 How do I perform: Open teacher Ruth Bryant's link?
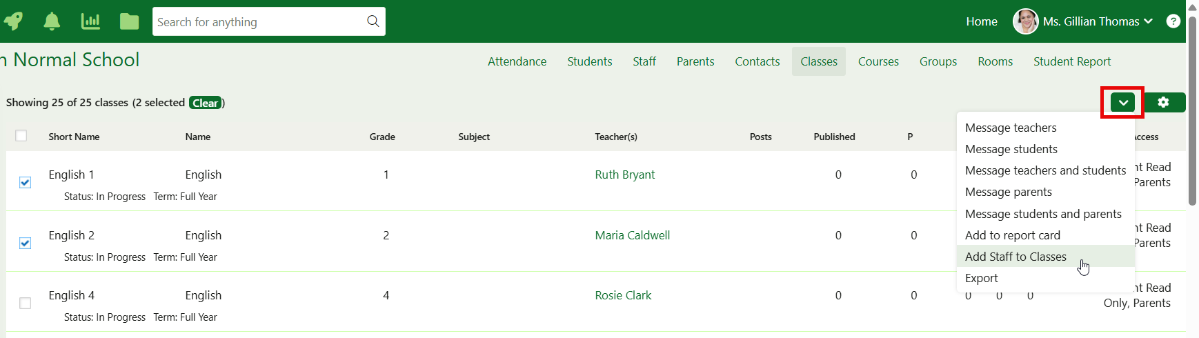(624, 175)
